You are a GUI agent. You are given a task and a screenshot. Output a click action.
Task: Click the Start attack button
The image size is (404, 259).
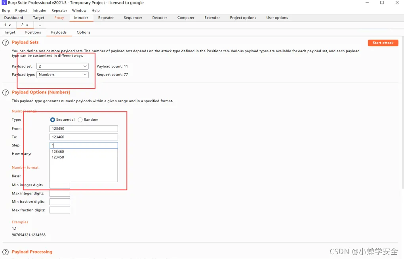click(x=383, y=43)
